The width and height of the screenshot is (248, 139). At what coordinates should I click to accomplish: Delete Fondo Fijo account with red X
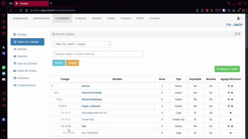point(231,120)
